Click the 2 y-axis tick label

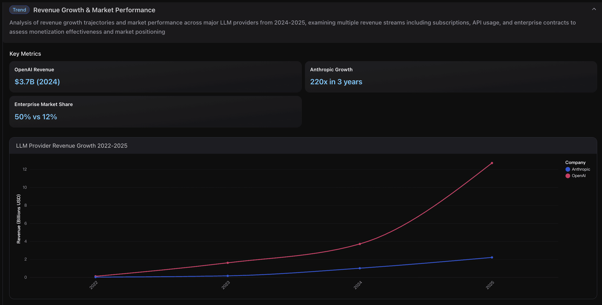click(x=26, y=259)
